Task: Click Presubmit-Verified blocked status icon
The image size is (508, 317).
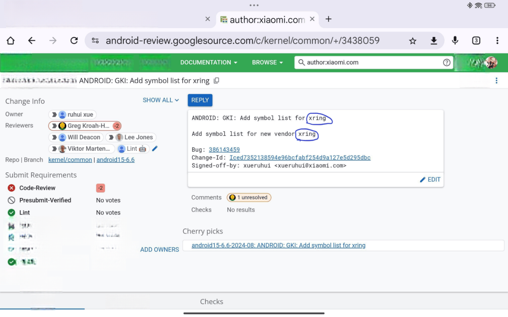Action: point(12,200)
